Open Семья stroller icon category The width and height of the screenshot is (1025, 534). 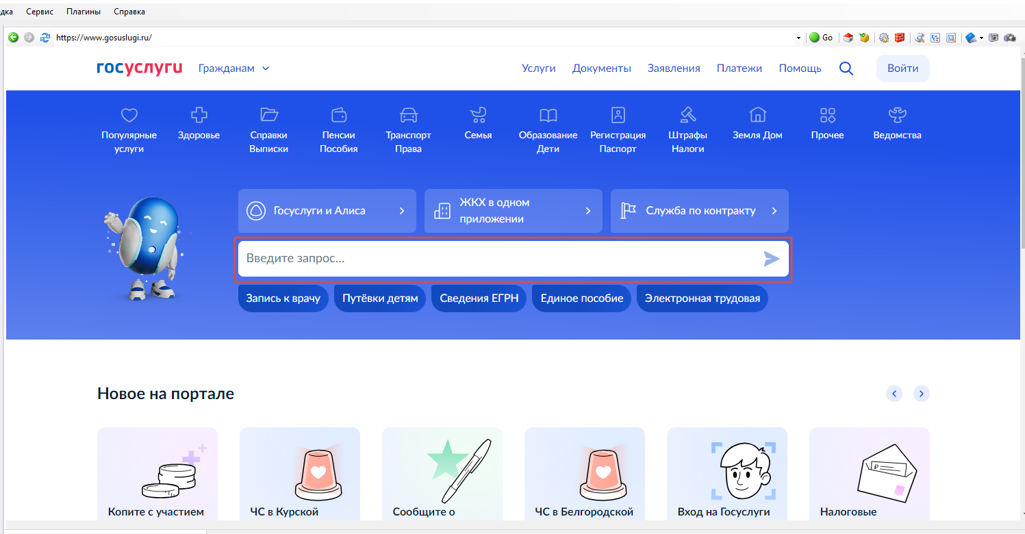[478, 123]
